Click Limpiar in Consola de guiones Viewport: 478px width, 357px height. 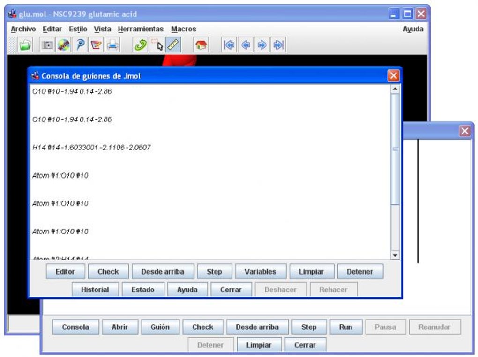312,271
